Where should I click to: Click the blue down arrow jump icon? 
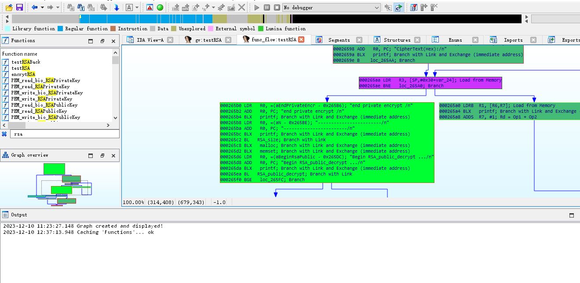coord(117,7)
